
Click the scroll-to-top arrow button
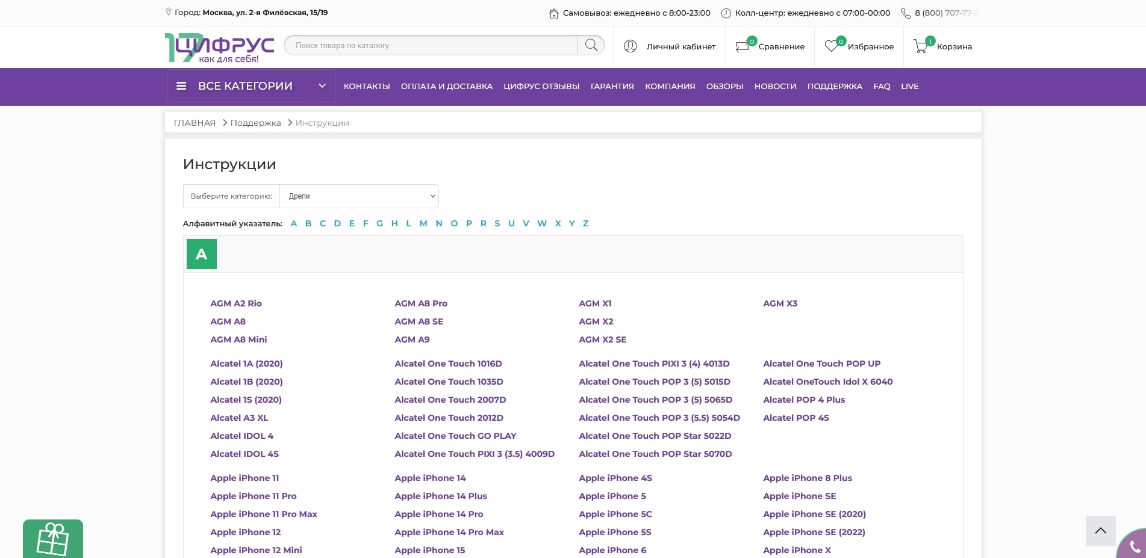[1100, 530]
